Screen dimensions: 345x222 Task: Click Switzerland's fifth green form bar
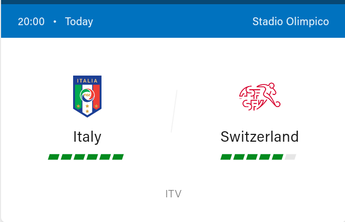[278, 157]
